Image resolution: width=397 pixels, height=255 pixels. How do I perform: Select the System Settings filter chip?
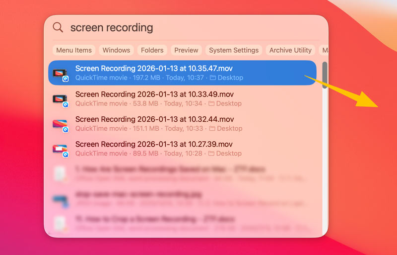pos(234,50)
